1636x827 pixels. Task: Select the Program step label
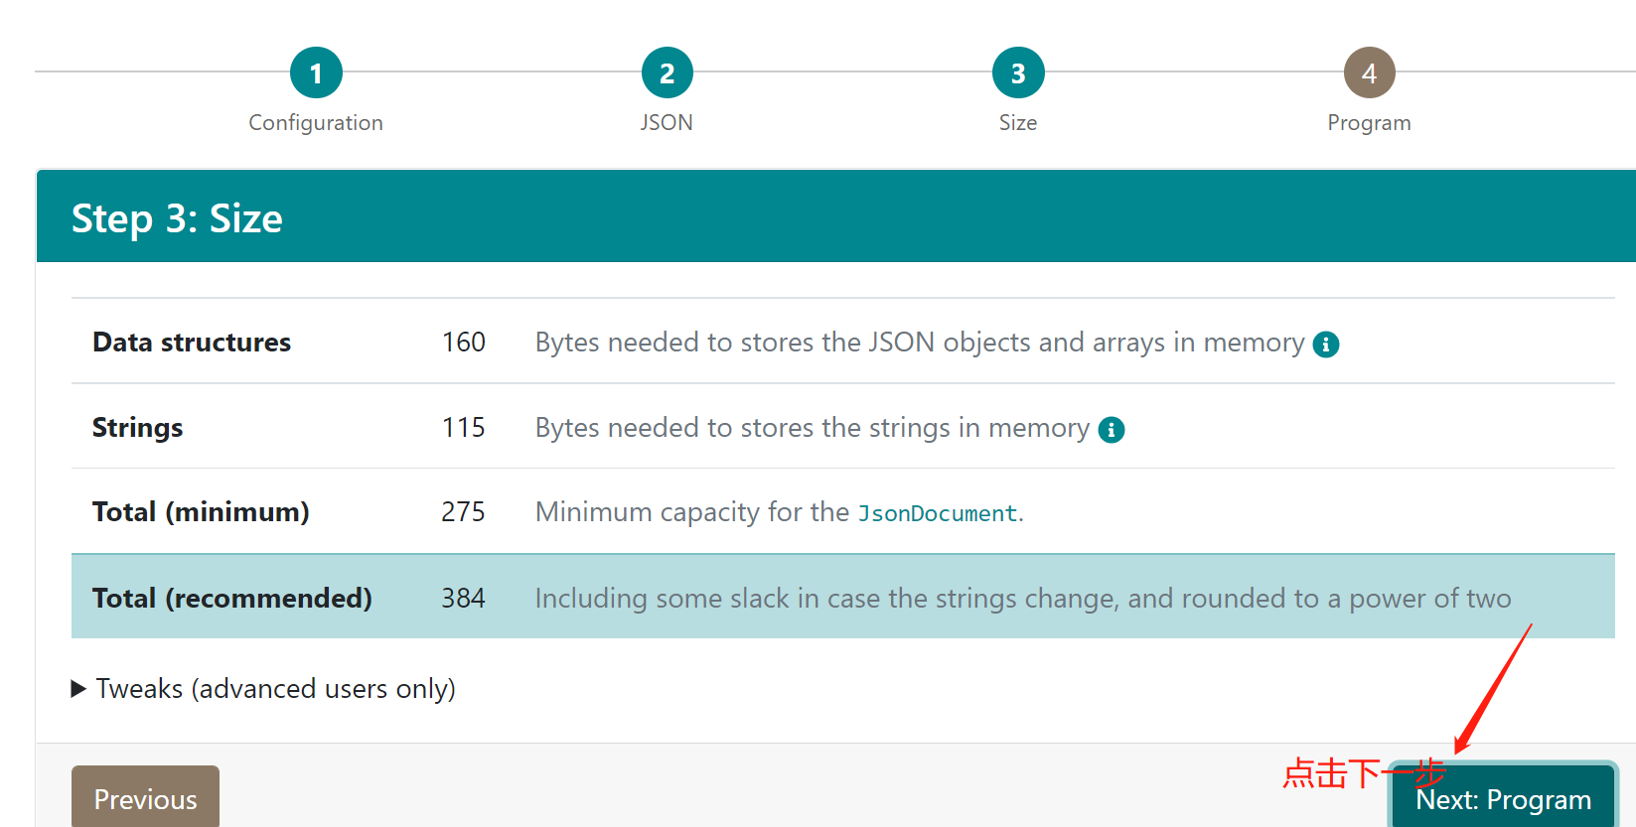(x=1369, y=122)
